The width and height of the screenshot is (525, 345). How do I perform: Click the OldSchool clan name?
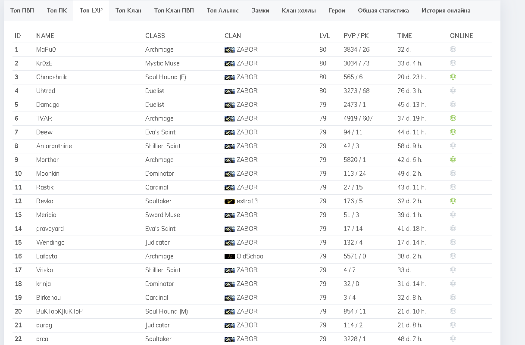(x=250, y=256)
